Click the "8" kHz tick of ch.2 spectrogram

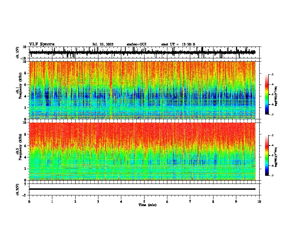(x=26, y=134)
